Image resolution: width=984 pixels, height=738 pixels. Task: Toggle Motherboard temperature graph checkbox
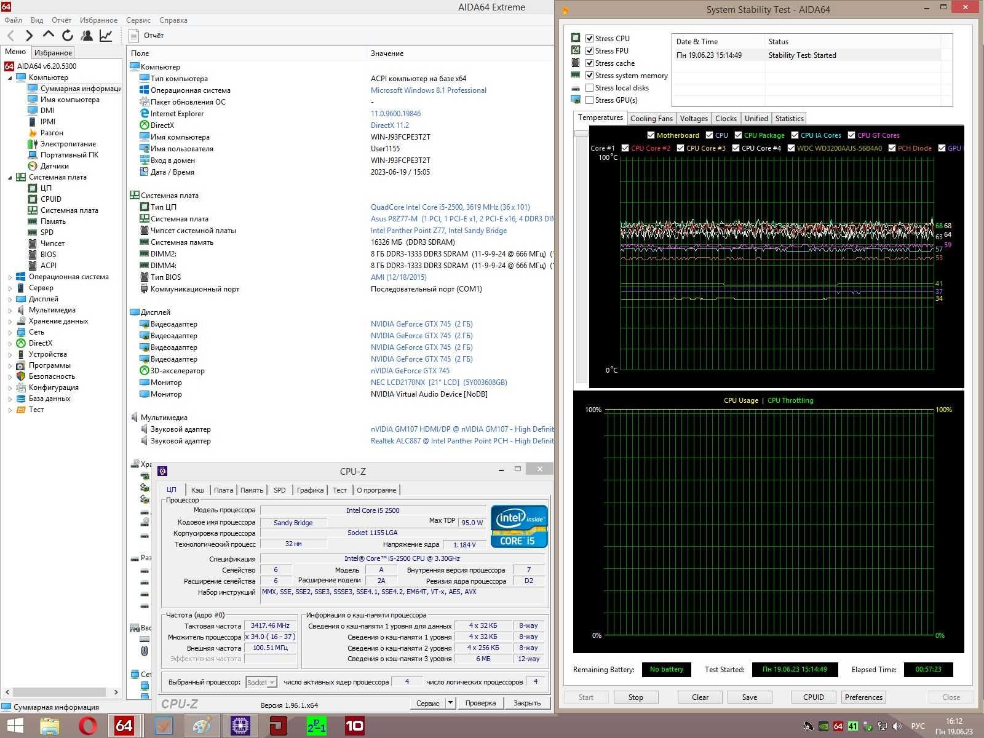pos(651,135)
